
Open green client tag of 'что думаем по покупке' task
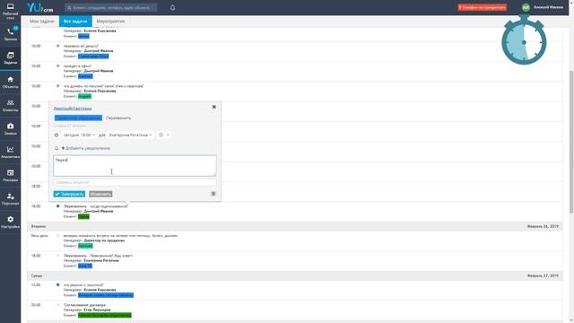click(x=84, y=96)
